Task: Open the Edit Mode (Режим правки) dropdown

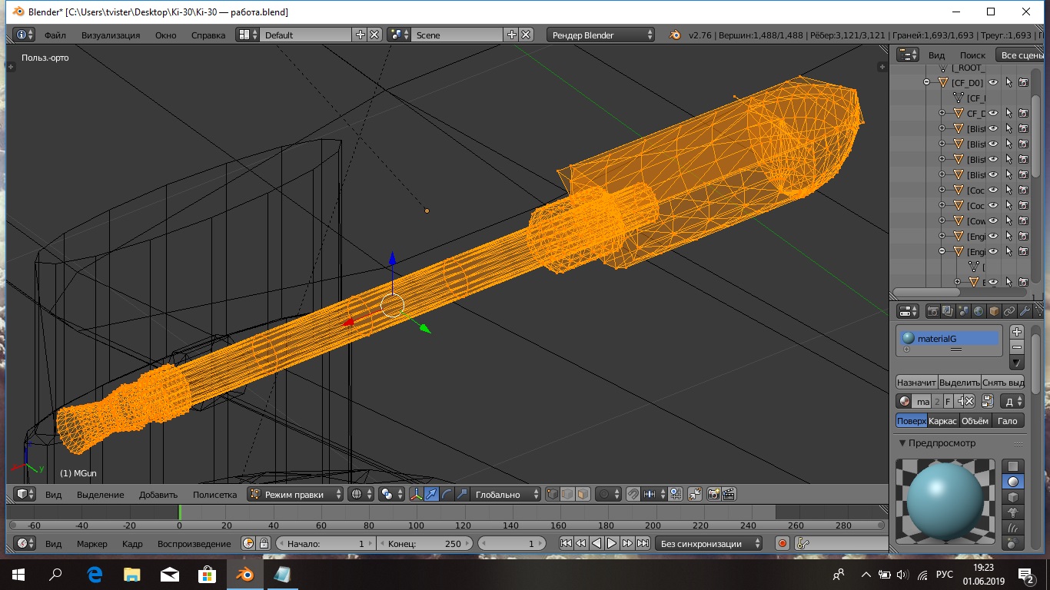Action: (x=296, y=495)
